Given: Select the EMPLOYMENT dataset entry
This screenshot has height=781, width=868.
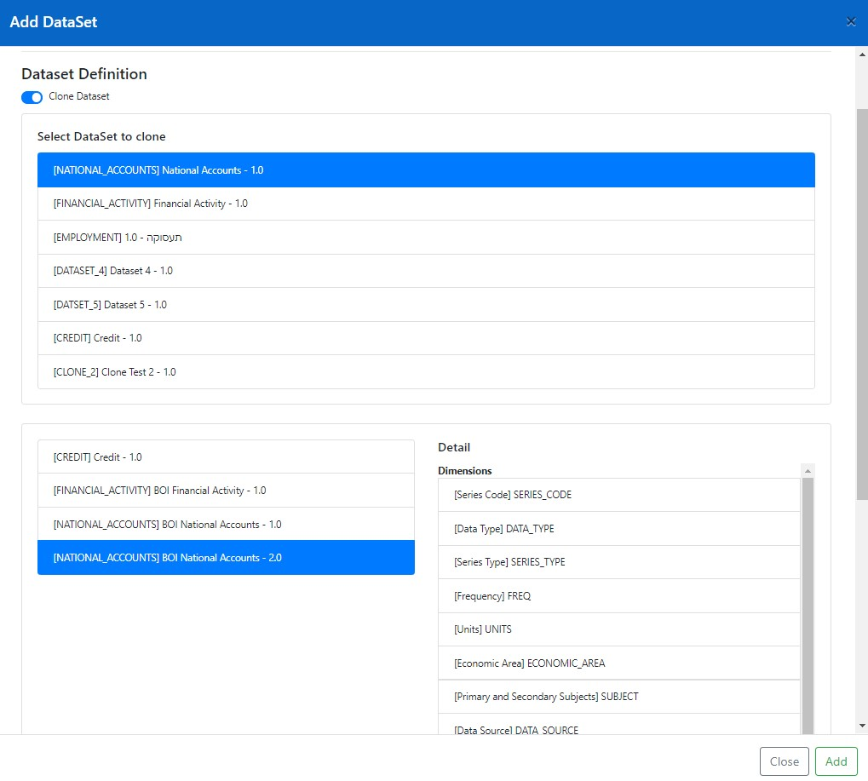Looking at the screenshot, I should pos(426,238).
